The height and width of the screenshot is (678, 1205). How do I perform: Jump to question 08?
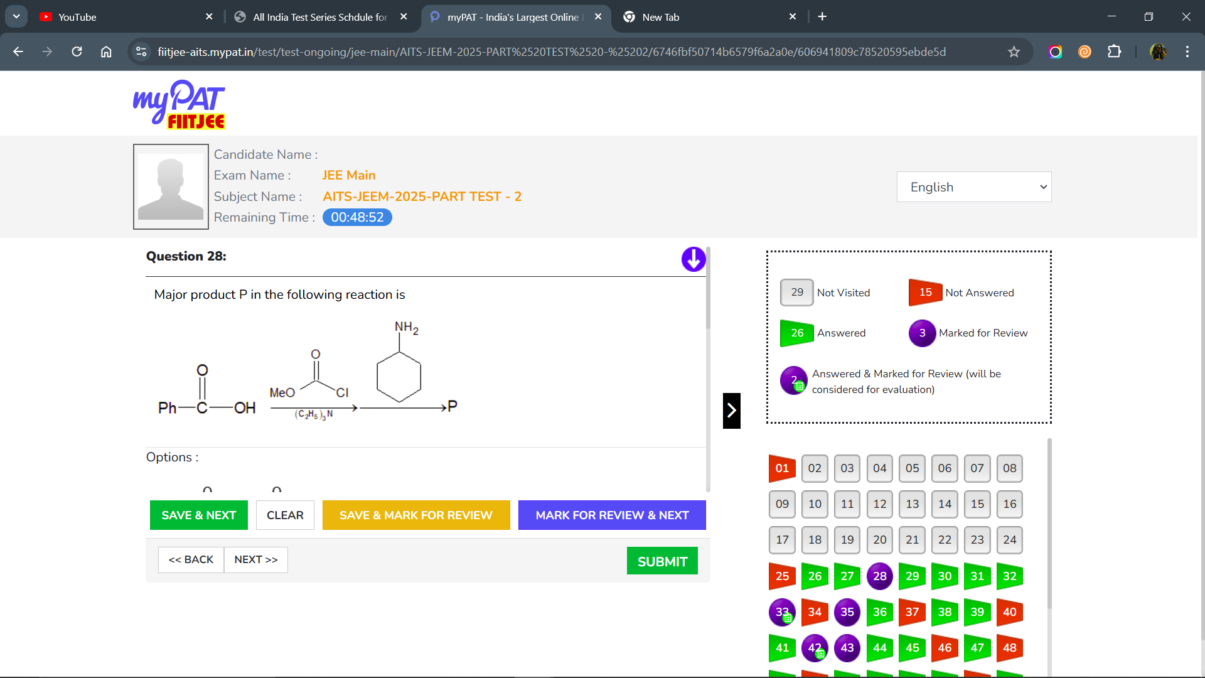point(1010,468)
